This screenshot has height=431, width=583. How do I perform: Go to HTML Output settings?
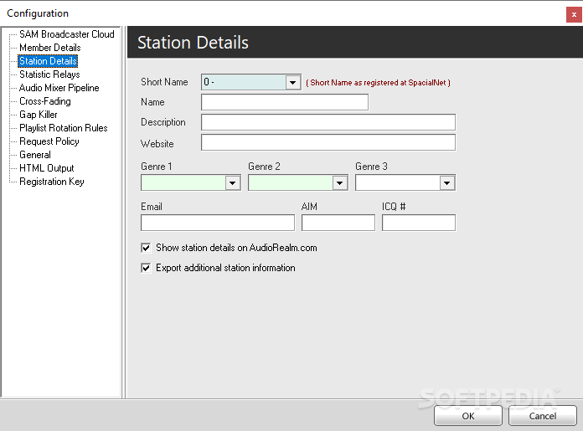(46, 168)
